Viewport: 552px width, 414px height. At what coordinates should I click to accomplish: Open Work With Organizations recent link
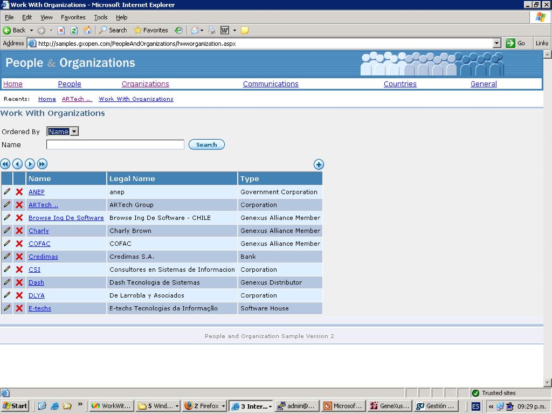(x=136, y=99)
